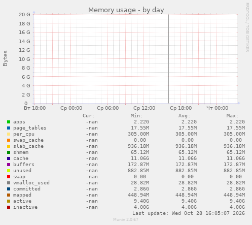Select the cache legend label
The width and height of the screenshot is (252, 225).
click(21, 158)
